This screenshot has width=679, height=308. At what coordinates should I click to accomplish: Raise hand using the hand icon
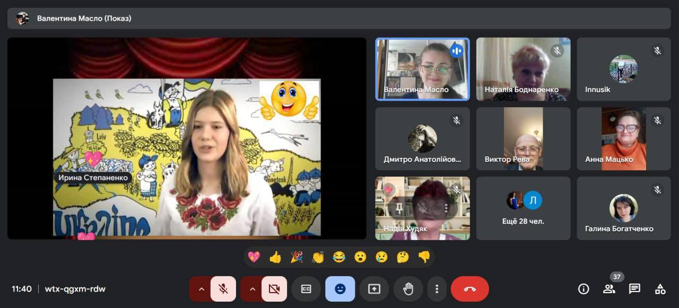pyautogui.click(x=408, y=289)
